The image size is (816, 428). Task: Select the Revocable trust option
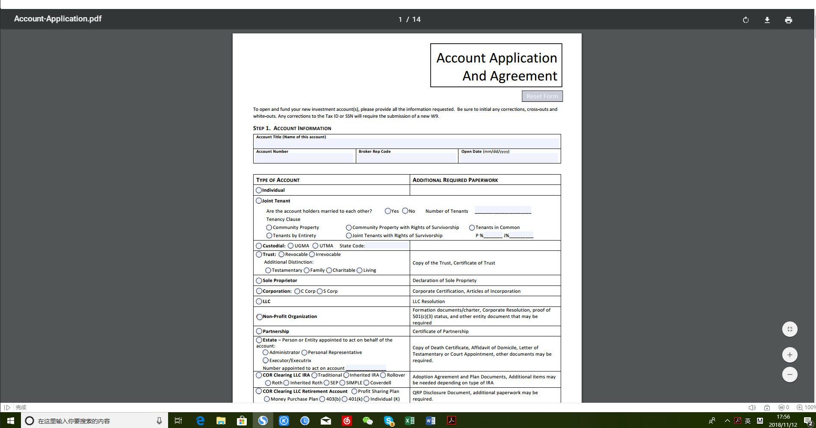(x=281, y=255)
